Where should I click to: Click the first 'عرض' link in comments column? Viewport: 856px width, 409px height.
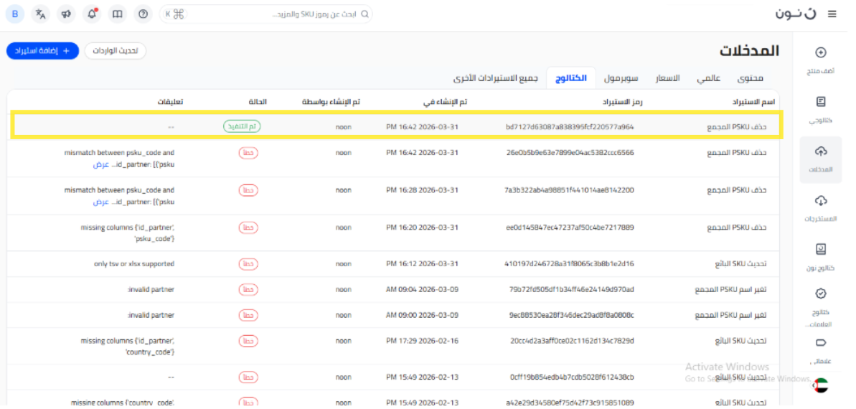[x=100, y=164]
